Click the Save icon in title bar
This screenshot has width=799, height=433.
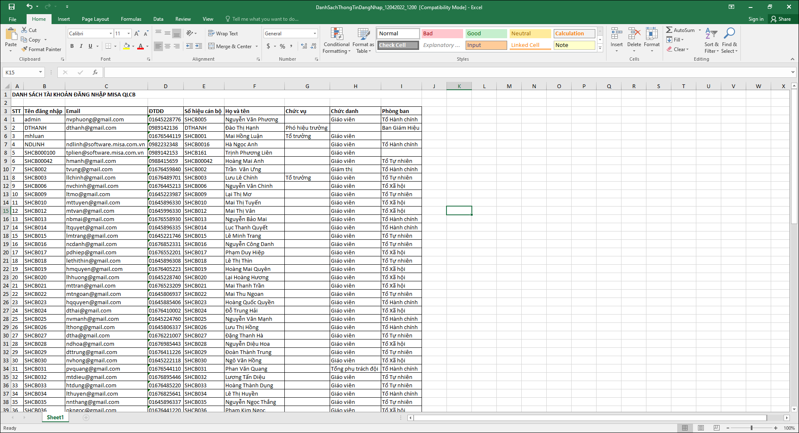pos(11,7)
